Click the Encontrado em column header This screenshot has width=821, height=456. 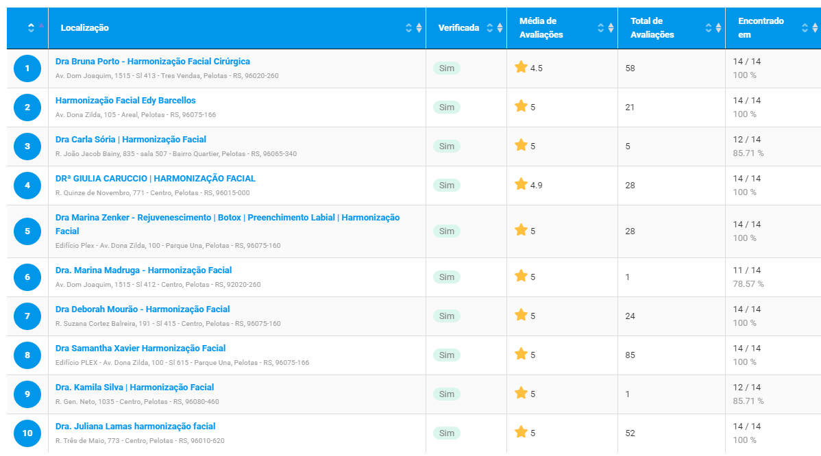click(x=761, y=27)
